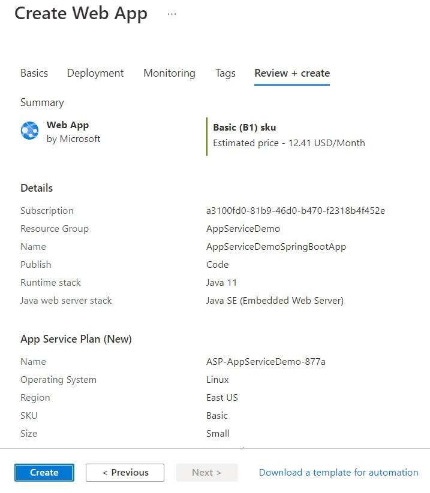Click the Basic SKU value
The height and width of the screenshot is (493, 430).
(217, 415)
